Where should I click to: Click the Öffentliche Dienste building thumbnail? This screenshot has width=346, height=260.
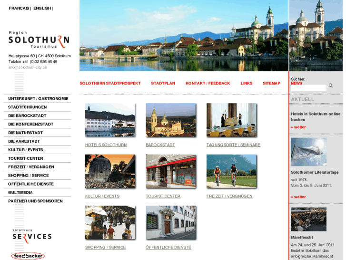click(x=170, y=222)
